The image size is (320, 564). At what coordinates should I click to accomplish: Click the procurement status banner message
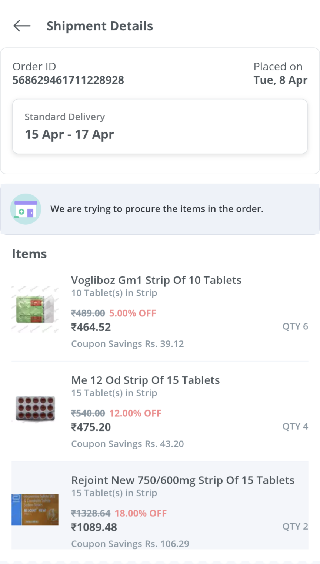(x=157, y=209)
